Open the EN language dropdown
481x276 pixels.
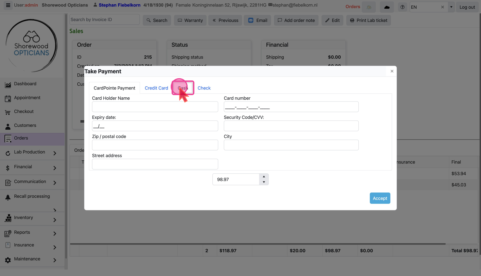(x=451, y=7)
